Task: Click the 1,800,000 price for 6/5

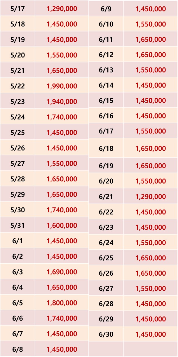Action: click(x=62, y=303)
